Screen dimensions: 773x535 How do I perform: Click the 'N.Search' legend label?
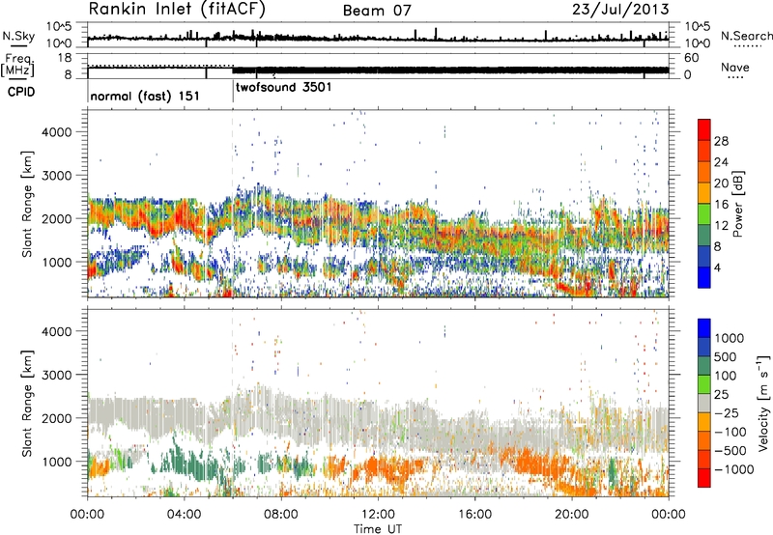pos(746,36)
